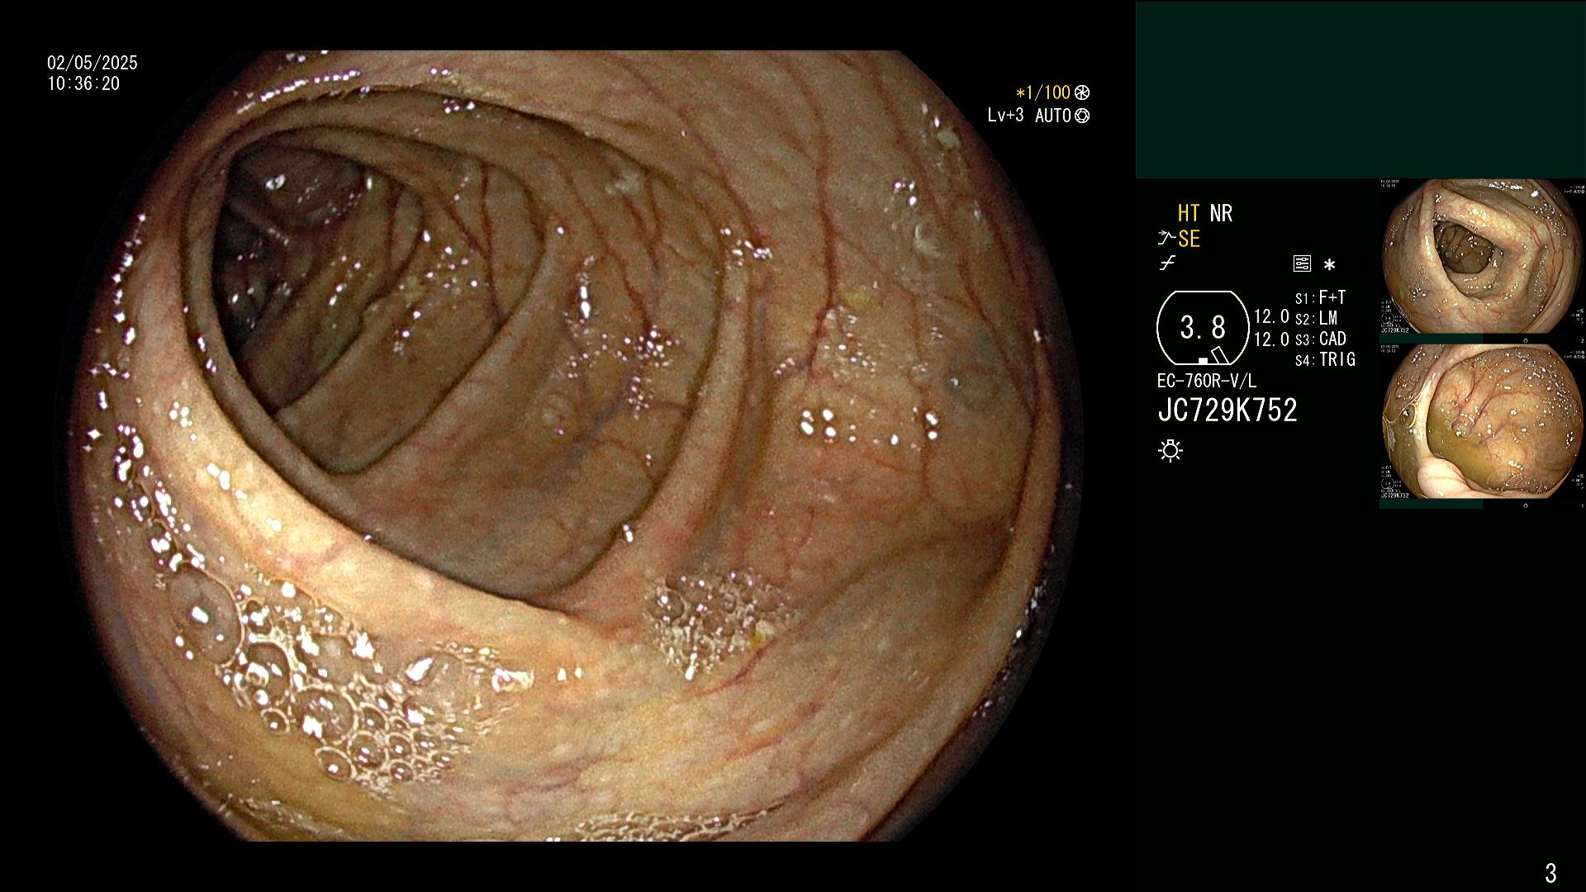Click the structure enhancement icon beside SE
Screen dimensions: 1586x892
tap(1166, 239)
